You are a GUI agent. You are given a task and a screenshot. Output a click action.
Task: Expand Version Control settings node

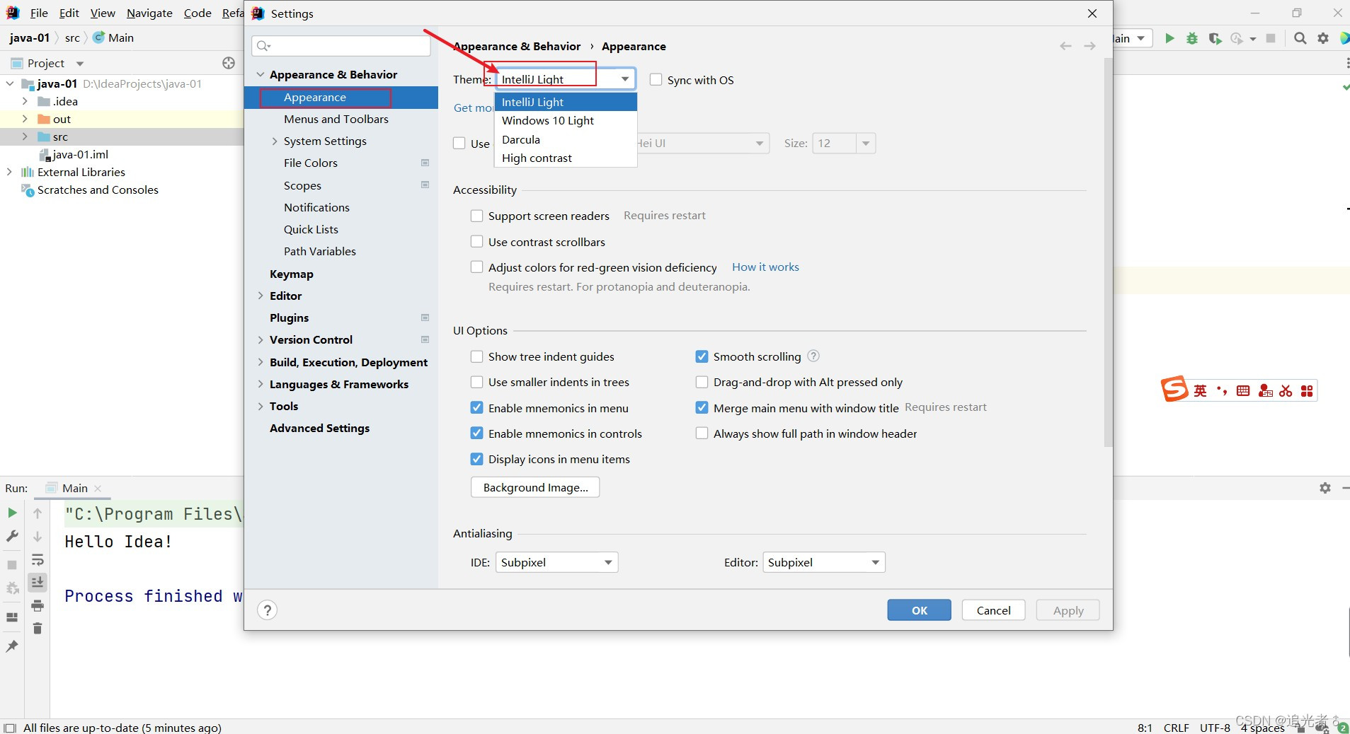coord(261,339)
